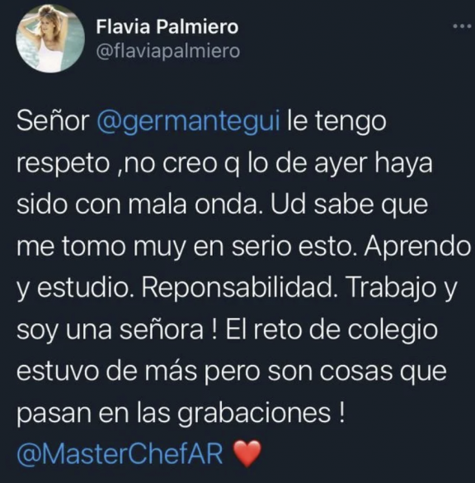Click the word "Reponsabilidad" in the tweet

(239, 288)
